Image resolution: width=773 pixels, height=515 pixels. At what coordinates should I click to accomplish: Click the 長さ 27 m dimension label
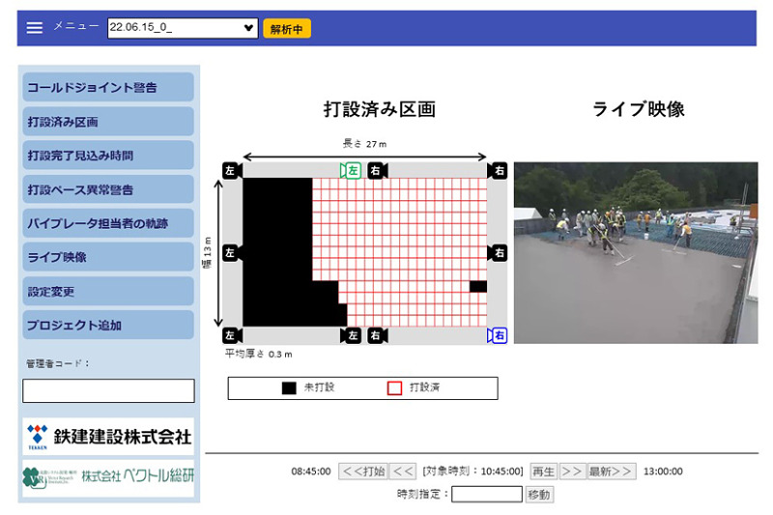coord(364,144)
